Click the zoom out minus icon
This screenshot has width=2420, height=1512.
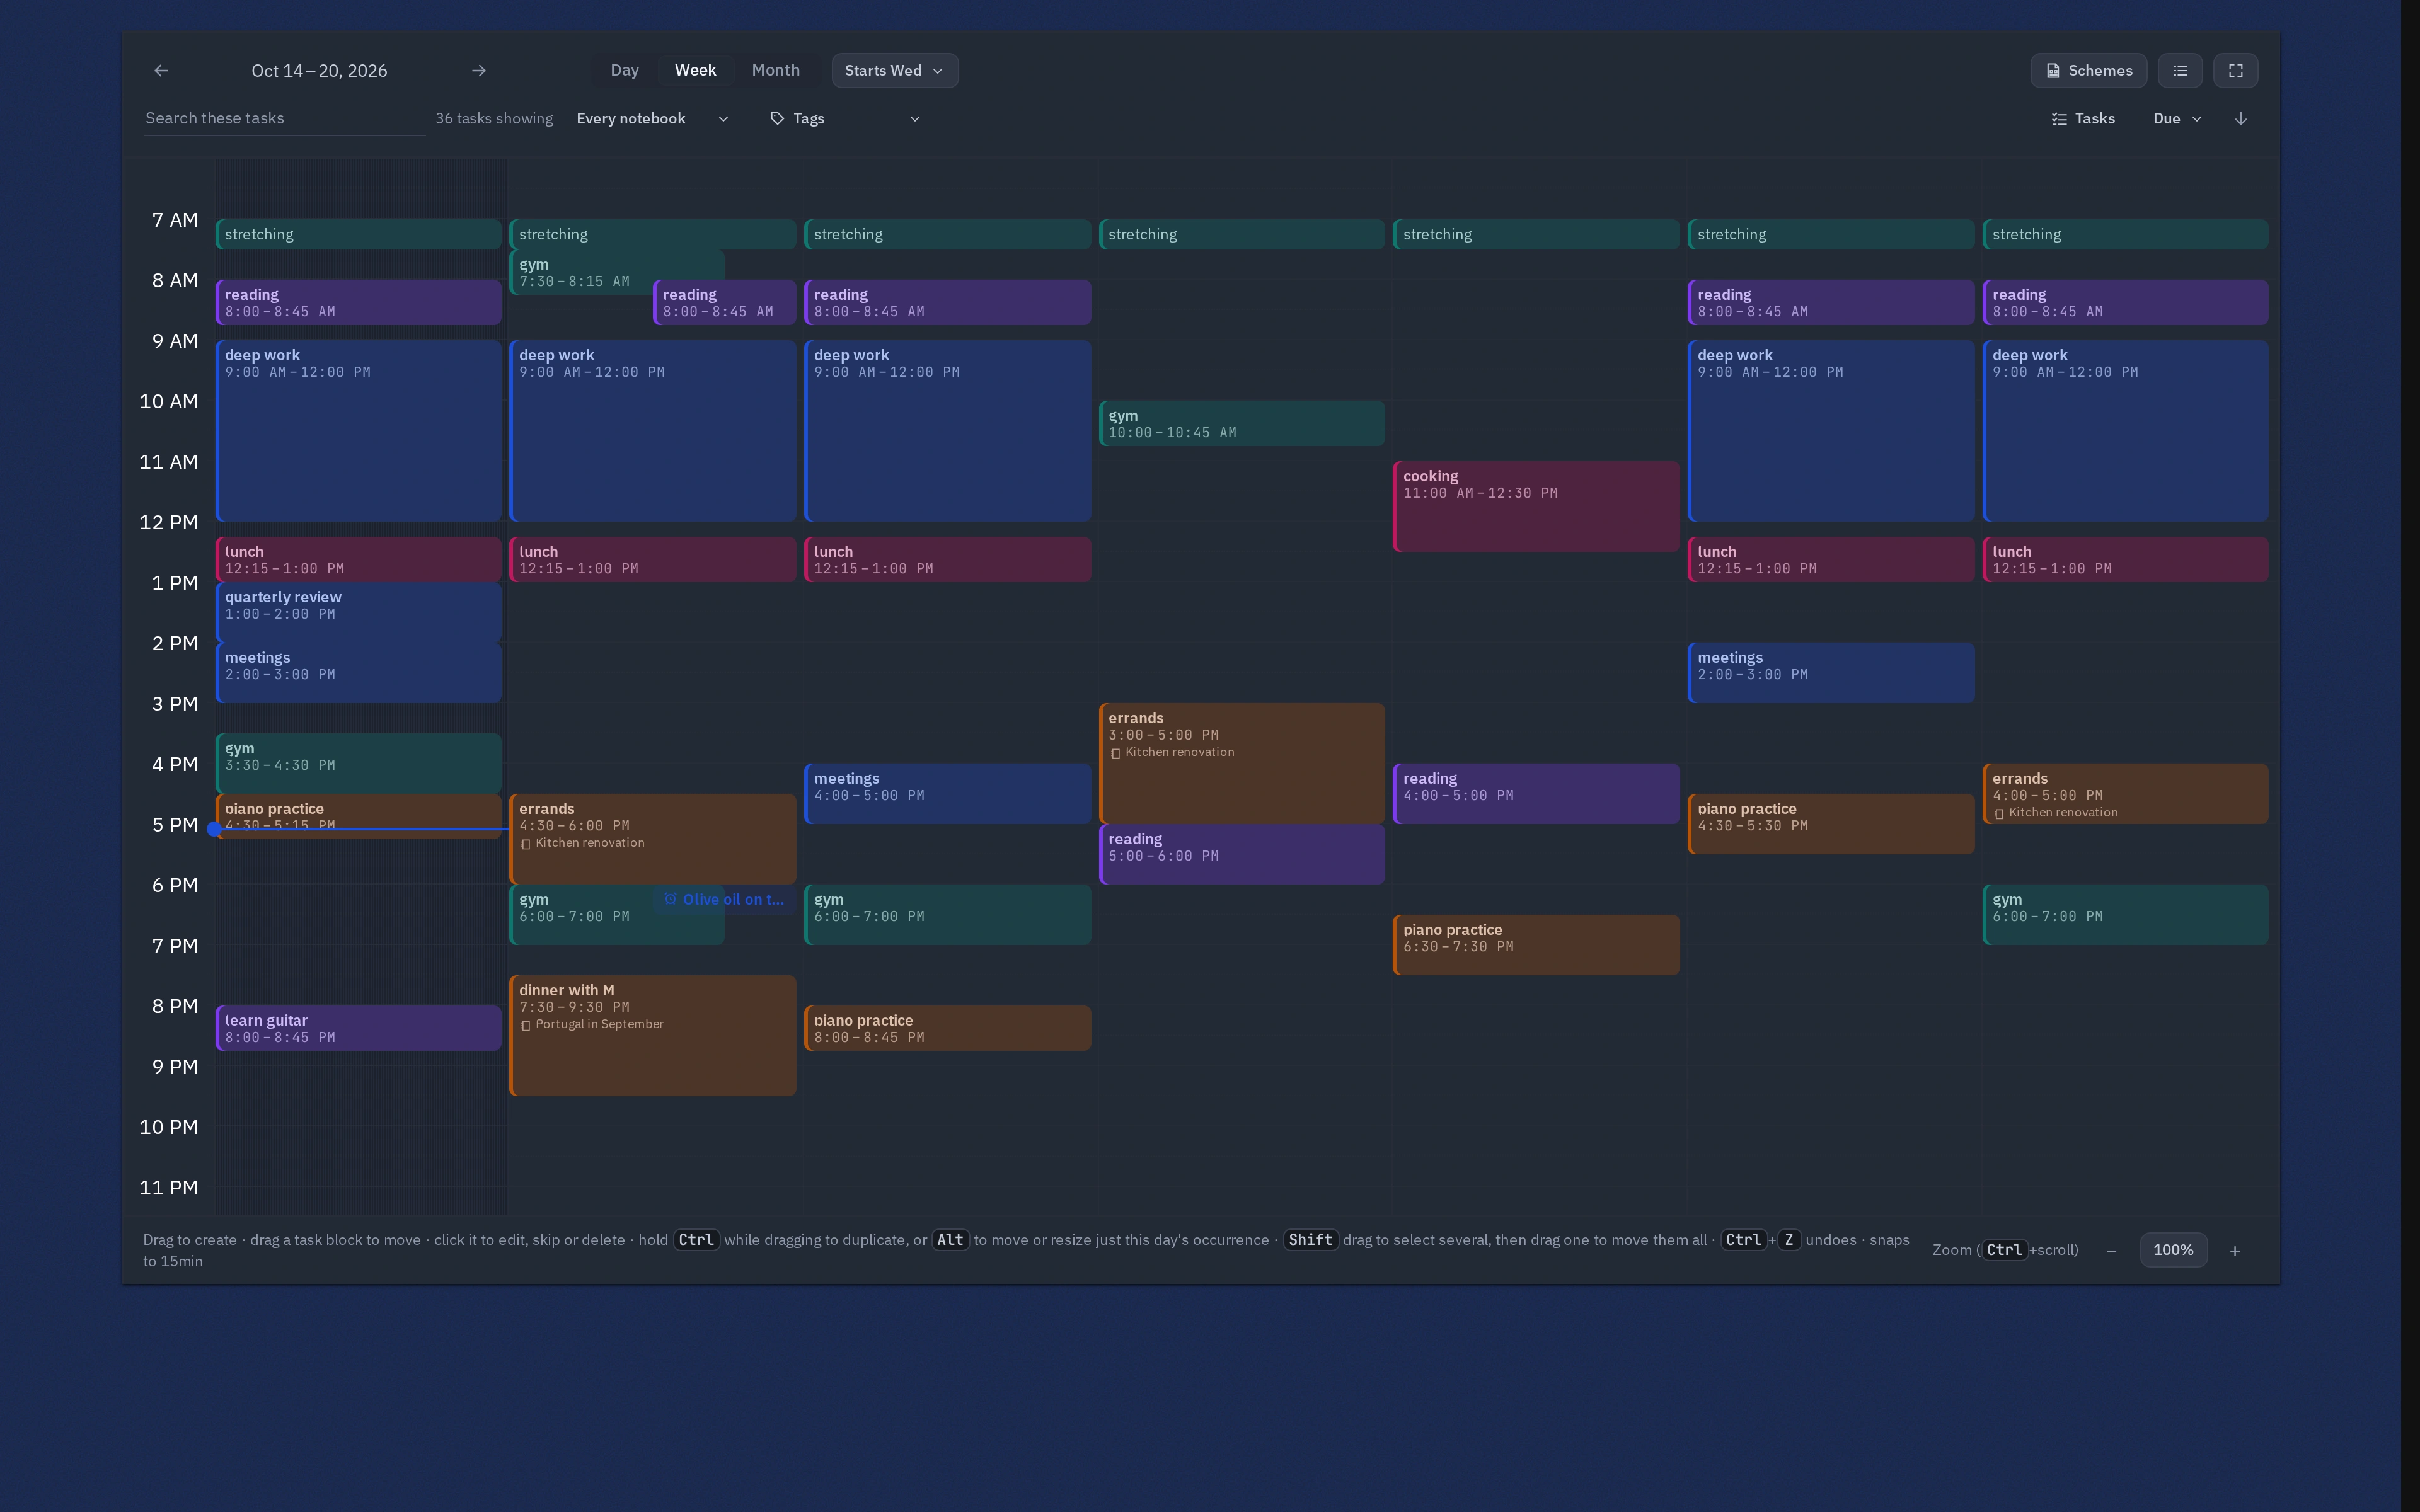(x=2111, y=1250)
